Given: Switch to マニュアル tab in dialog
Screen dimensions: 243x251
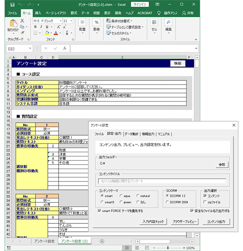Looking at the screenshot, I should [164, 134].
